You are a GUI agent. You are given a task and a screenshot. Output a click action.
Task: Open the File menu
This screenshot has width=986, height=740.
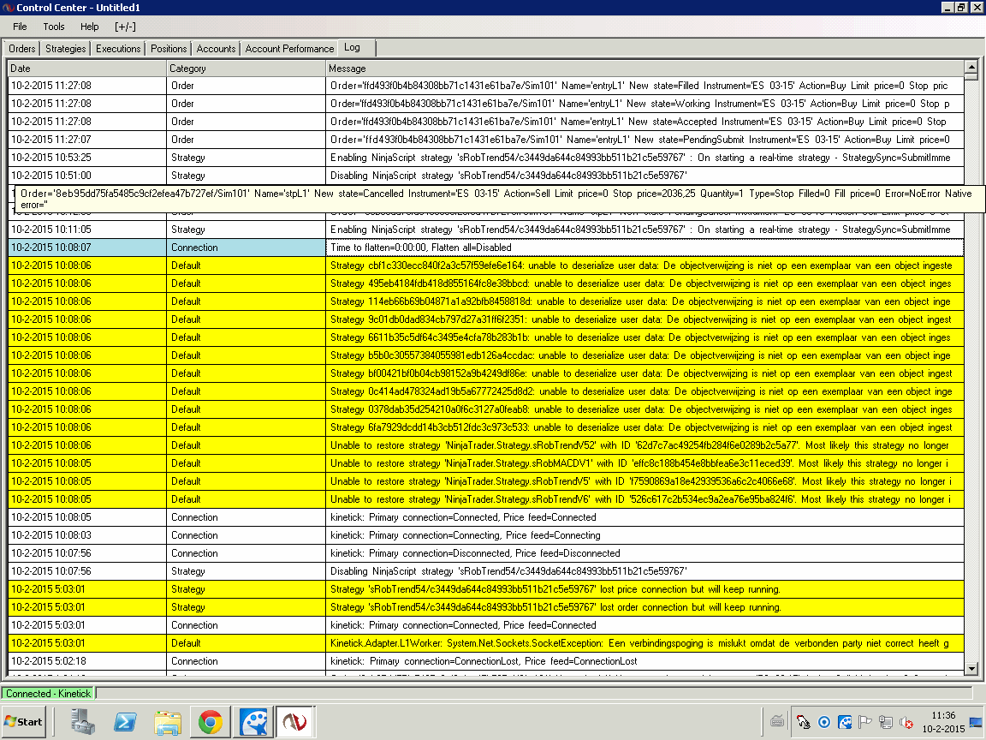pyautogui.click(x=21, y=27)
